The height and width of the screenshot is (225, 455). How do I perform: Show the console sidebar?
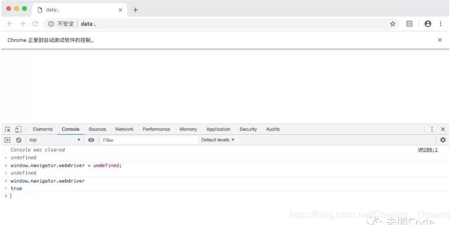click(x=7, y=140)
